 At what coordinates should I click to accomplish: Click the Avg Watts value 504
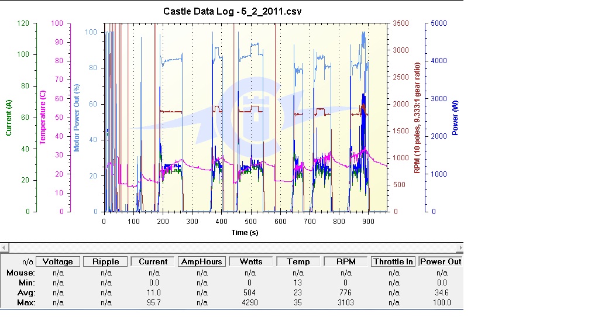click(x=250, y=292)
